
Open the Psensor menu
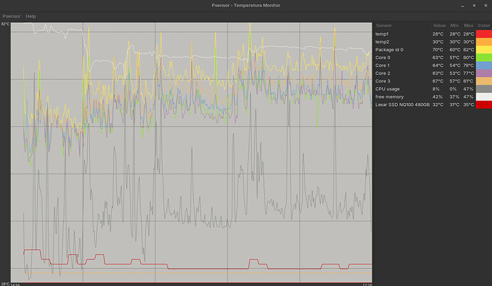(x=11, y=16)
